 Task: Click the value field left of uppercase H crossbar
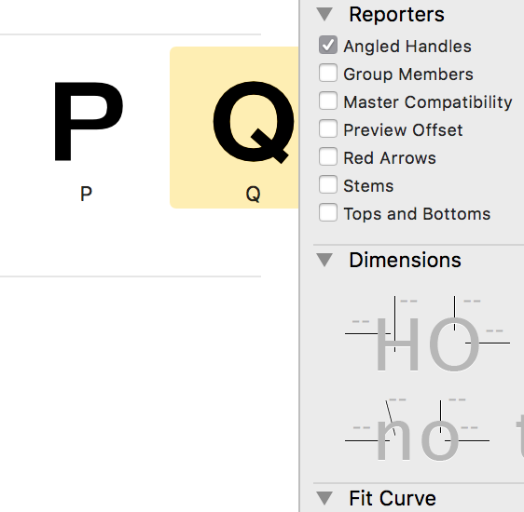(x=361, y=321)
